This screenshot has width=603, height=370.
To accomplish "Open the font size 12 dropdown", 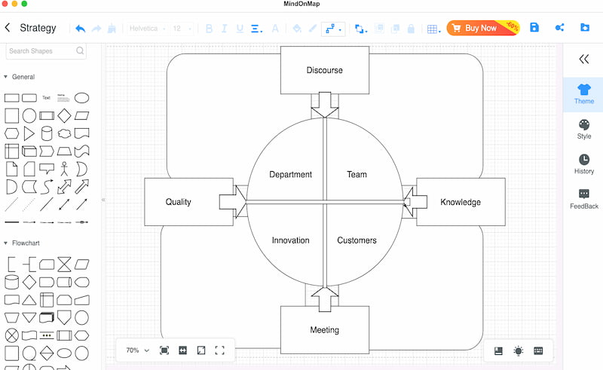I will tap(182, 29).
